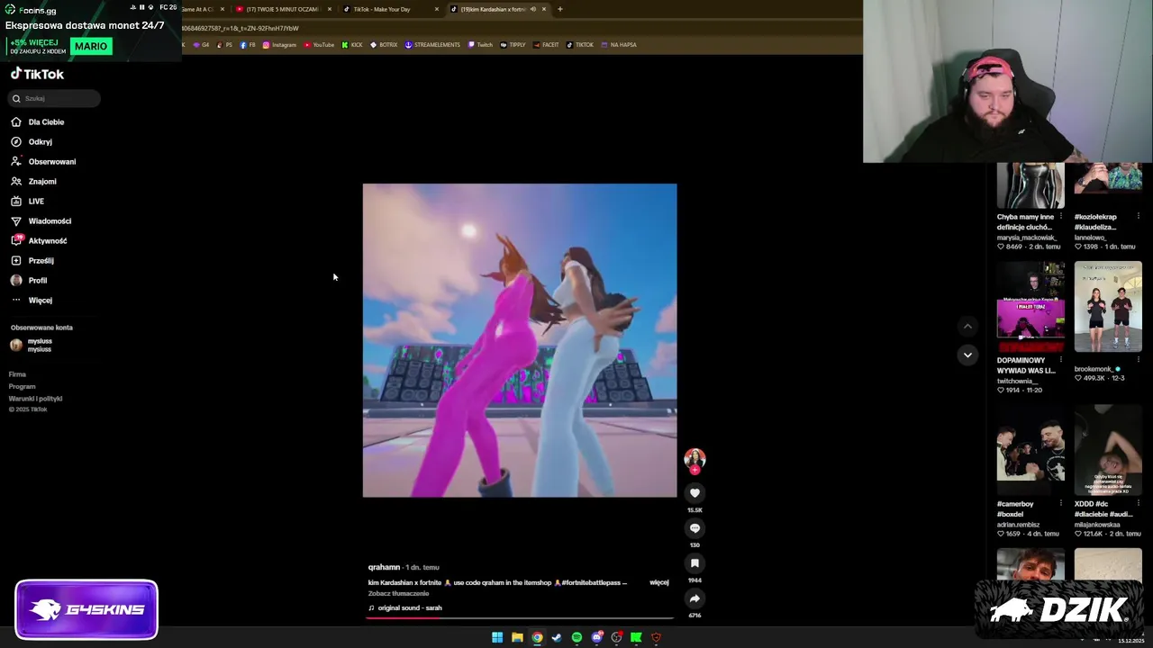Screen dimensions: 1153x648
Task: Go to the previous video arrow
Action: point(967,327)
